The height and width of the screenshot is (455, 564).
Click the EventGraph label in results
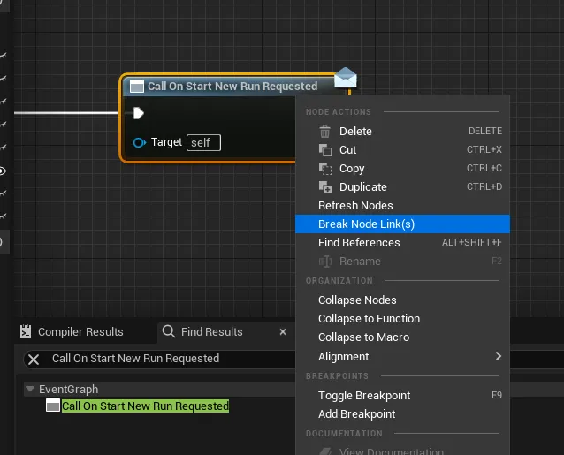(68, 390)
